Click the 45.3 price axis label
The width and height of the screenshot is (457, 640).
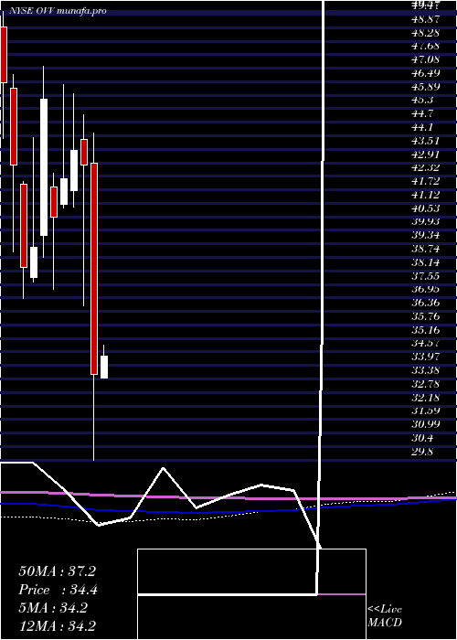point(423,100)
